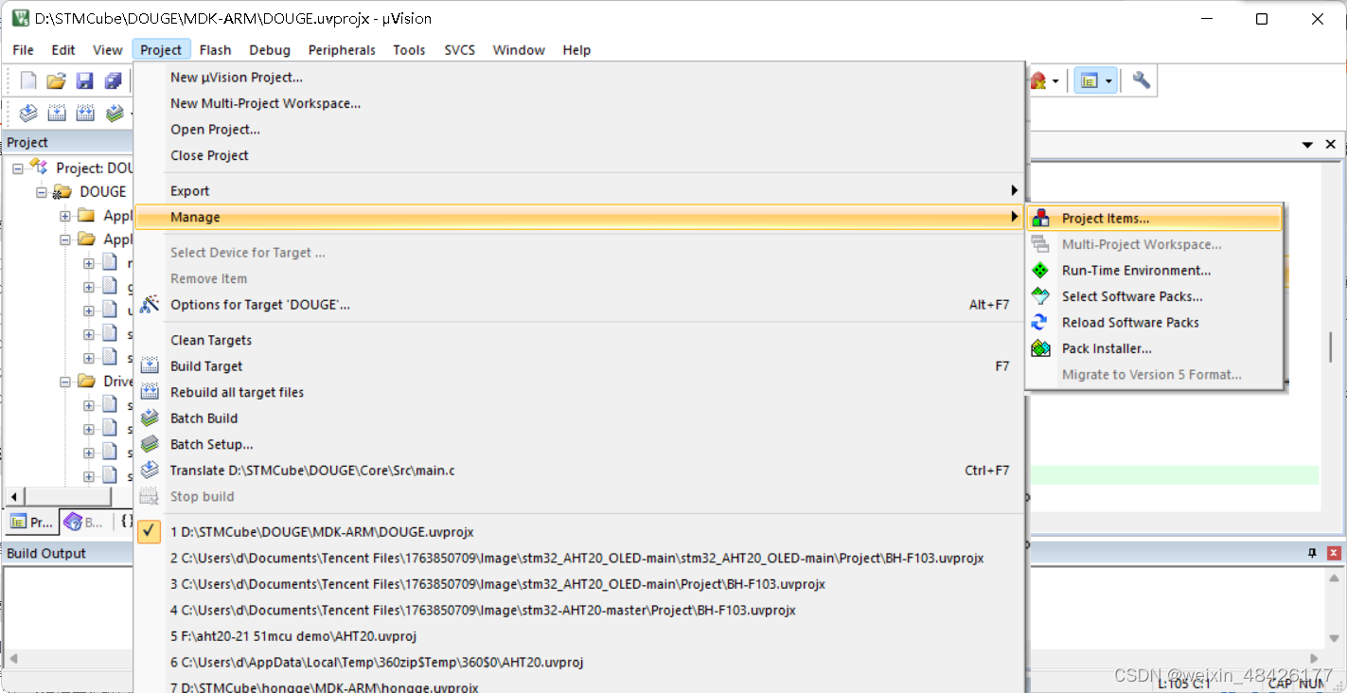Click the DOUGE target folder icon in tree
Image resolution: width=1347 pixels, height=693 pixels.
coord(62,192)
